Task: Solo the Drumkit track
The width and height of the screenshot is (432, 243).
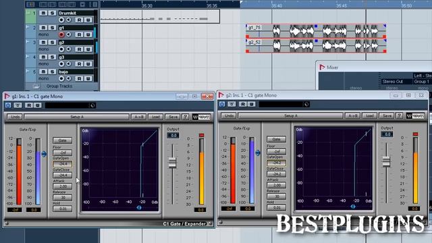Action: [x=52, y=13]
